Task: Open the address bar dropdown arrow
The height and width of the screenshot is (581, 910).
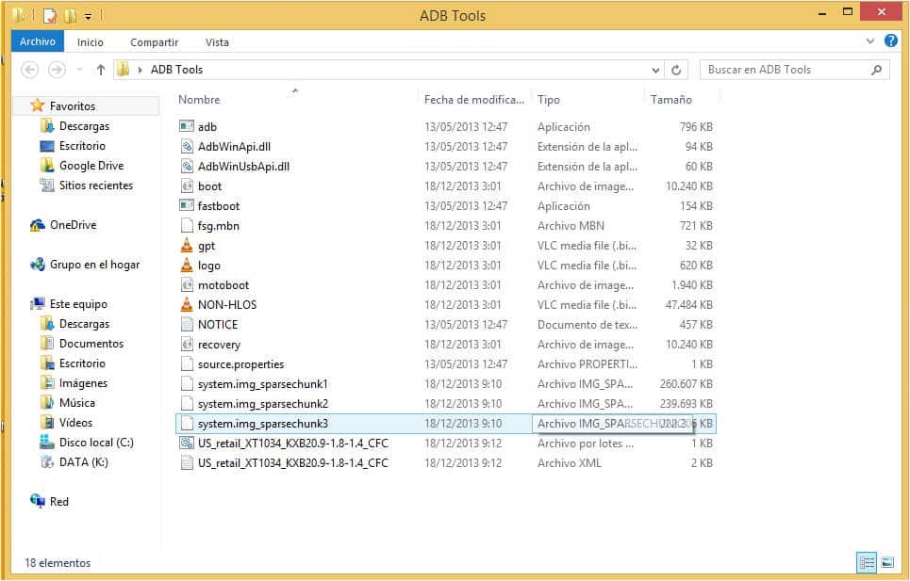Action: click(655, 69)
